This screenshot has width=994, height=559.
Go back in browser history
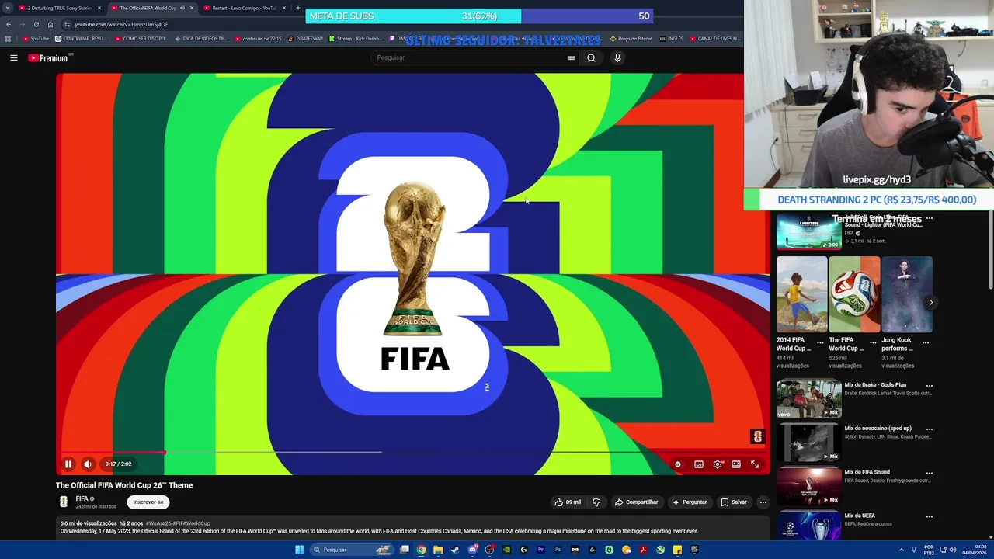pos(9,24)
